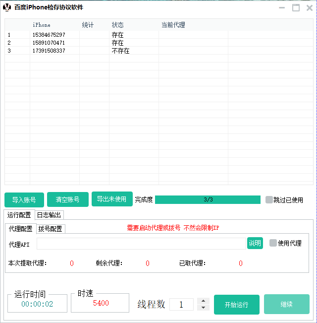This screenshot has width=317, height=323.
Task: Click the app logo icon in title bar
Action: point(7,7)
